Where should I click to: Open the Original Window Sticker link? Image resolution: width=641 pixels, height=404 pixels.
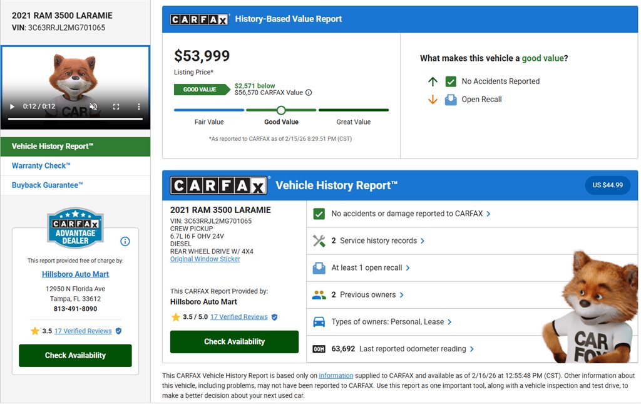tap(205, 259)
